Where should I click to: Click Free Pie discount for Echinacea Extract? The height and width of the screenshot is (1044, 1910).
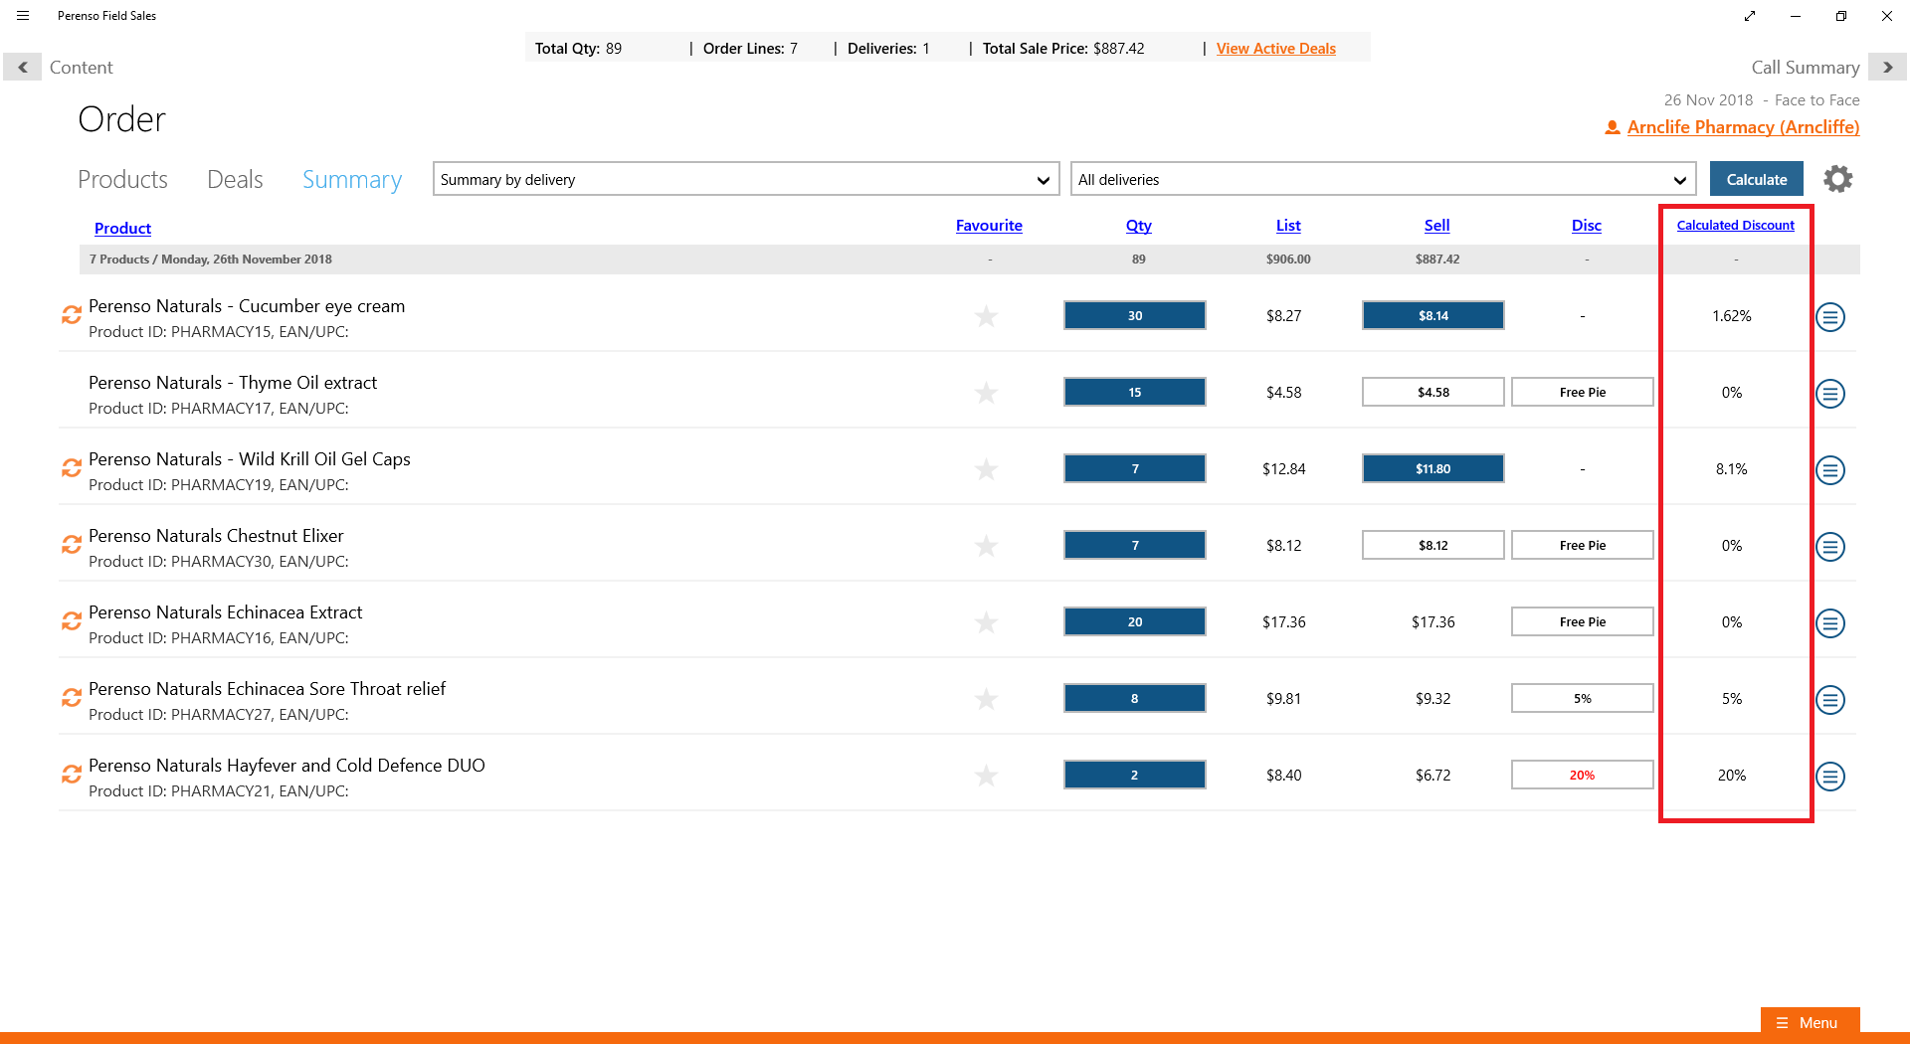pos(1582,621)
